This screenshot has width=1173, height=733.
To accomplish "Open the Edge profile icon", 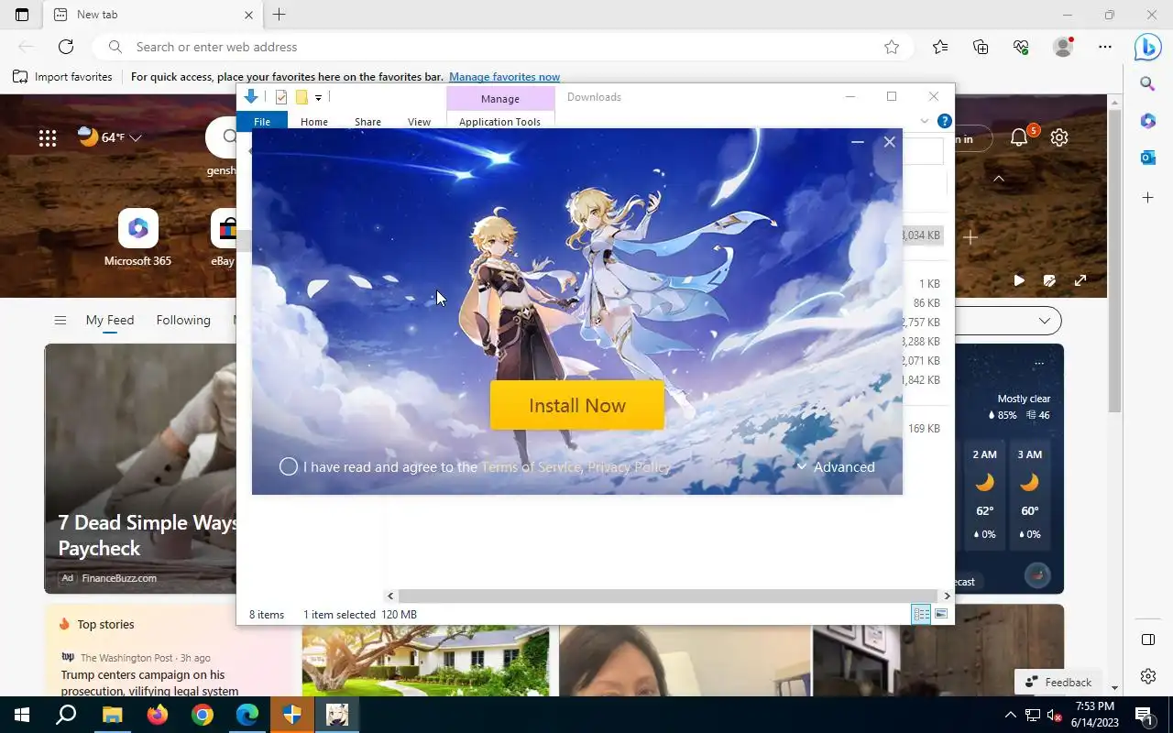I will click(1063, 47).
